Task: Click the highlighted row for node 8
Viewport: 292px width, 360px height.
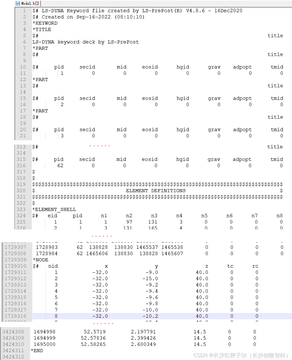Action: pyautogui.click(x=154, y=316)
